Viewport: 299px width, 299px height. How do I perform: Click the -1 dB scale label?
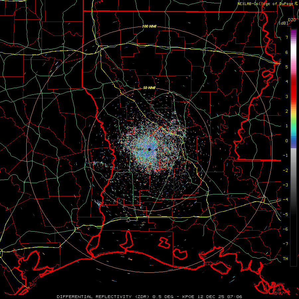(x=285, y=155)
